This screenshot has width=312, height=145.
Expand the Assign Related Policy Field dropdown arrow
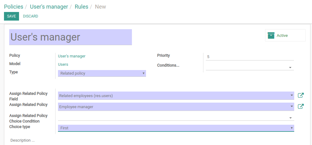[x=292, y=96]
